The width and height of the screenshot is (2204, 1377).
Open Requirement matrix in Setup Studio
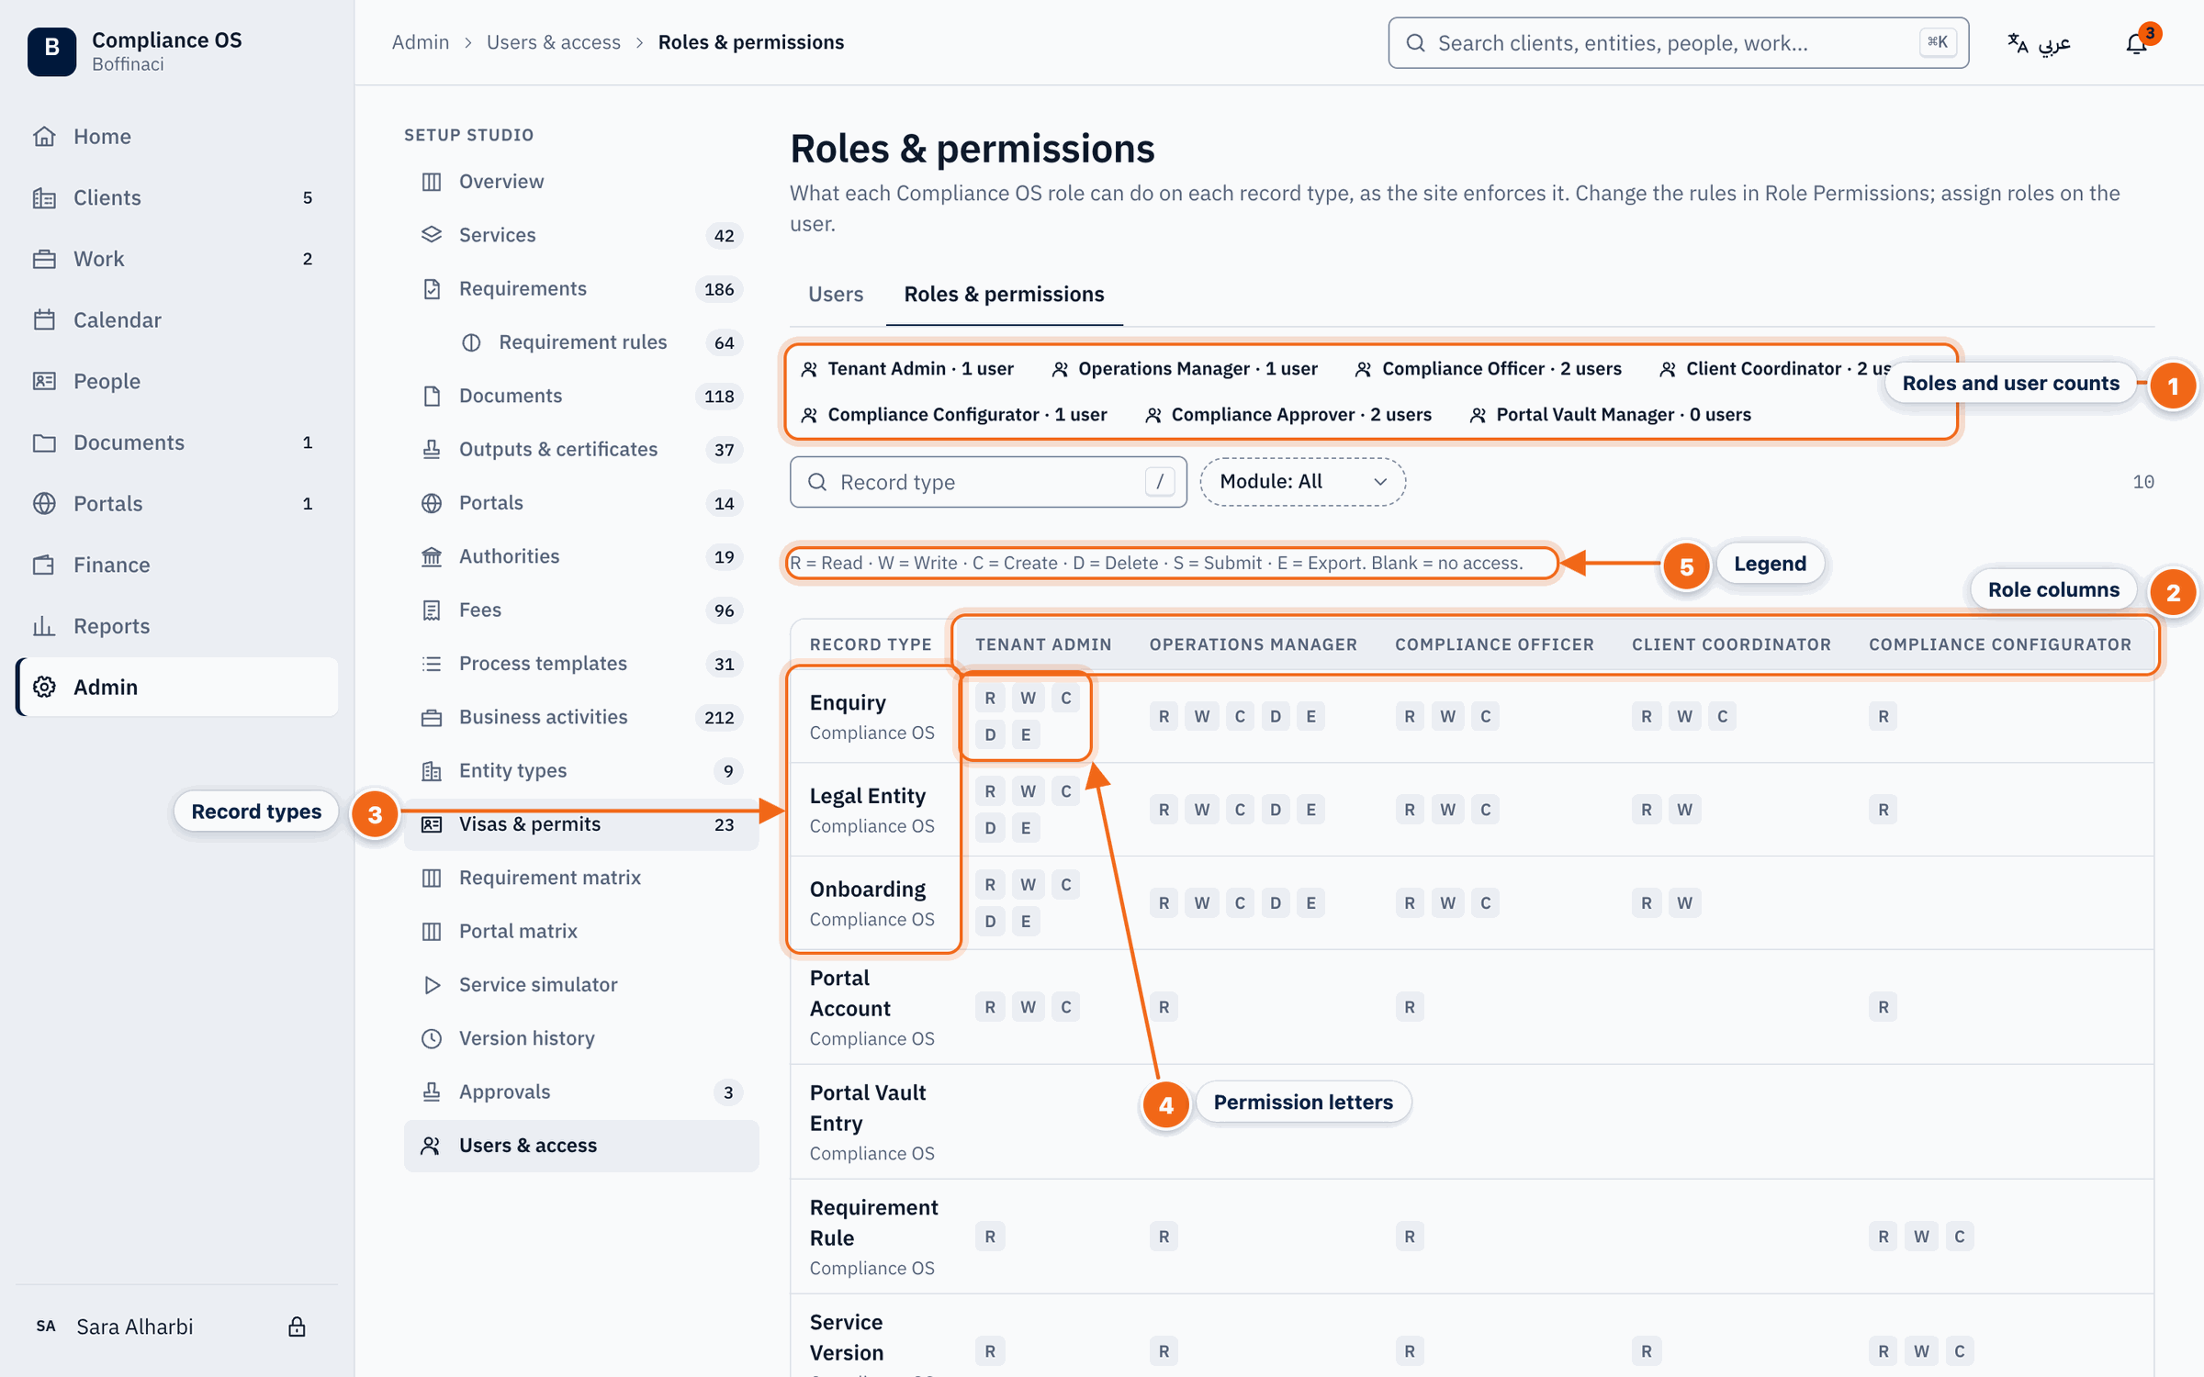[x=581, y=878]
